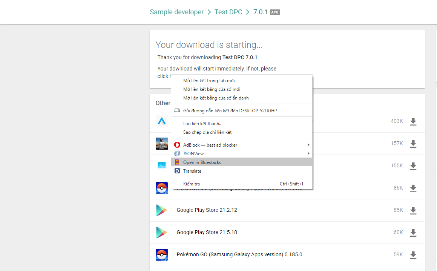Select "Sao chép địa chỉ liên kết"
This screenshot has height=271, width=437.
pyautogui.click(x=242, y=132)
